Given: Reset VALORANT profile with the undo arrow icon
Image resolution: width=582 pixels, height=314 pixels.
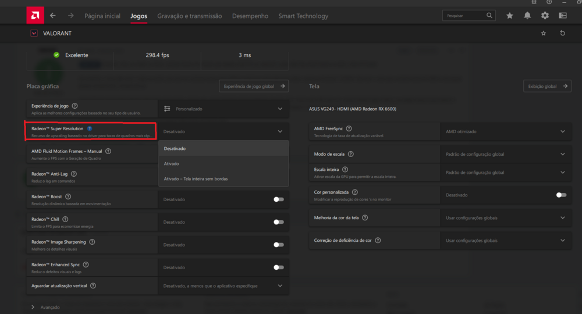Looking at the screenshot, I should (562, 33).
